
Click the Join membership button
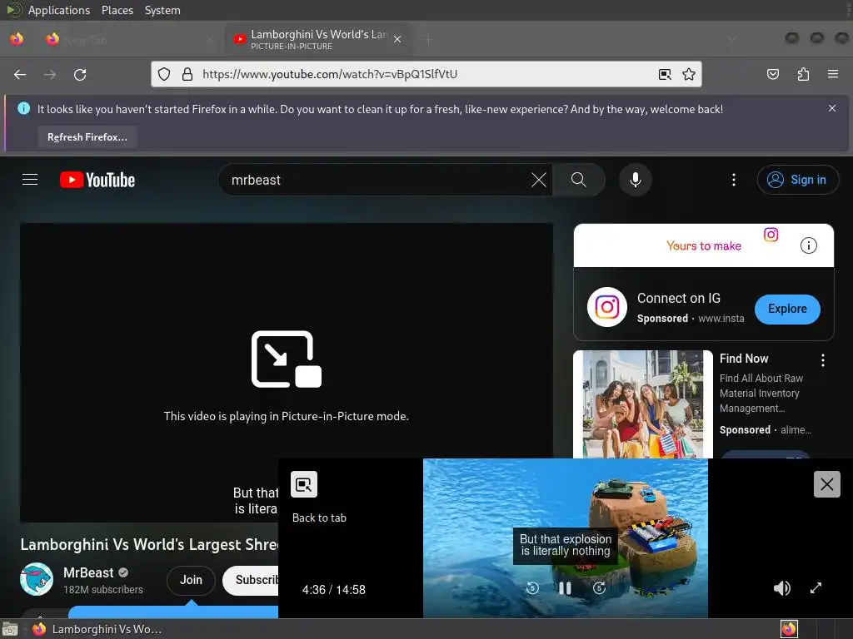(191, 580)
